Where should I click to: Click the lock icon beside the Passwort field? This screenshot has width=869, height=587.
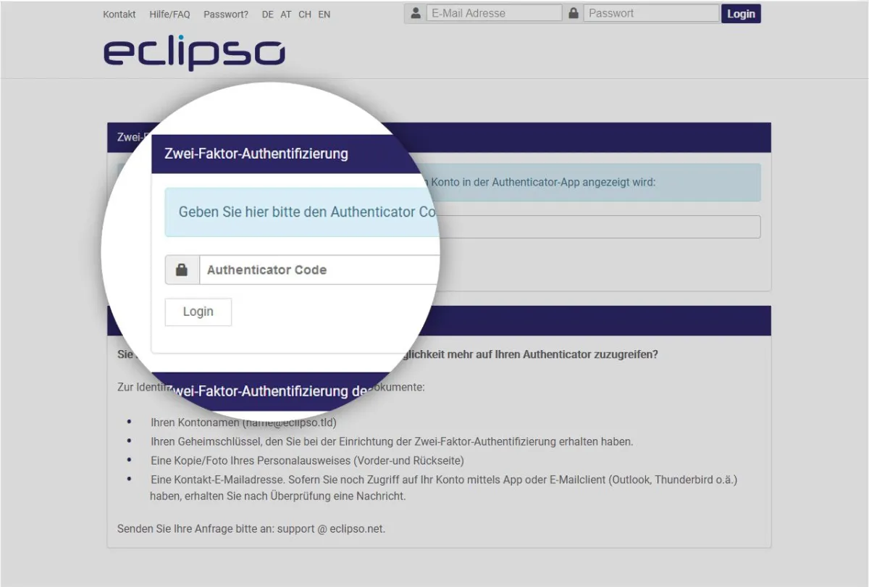click(574, 14)
